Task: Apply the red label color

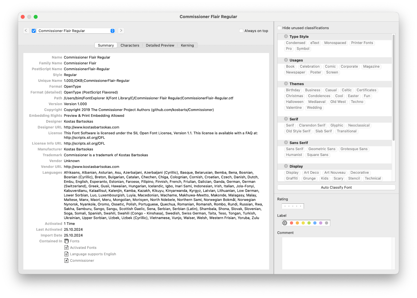Action: [292, 223]
